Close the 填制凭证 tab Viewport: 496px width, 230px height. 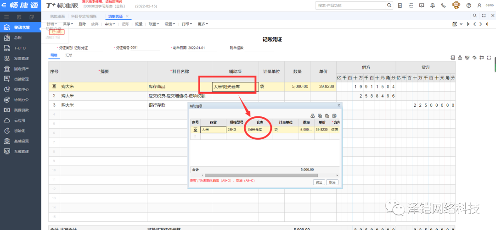(127, 16)
